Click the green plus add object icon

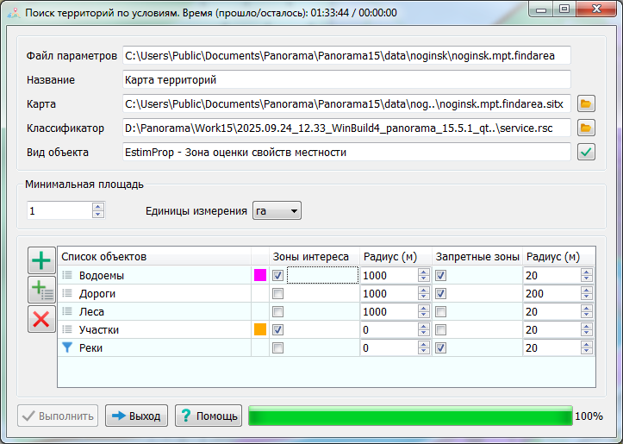click(40, 260)
